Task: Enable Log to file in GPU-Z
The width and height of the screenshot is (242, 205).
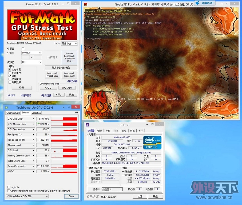Action: click(x=9, y=187)
